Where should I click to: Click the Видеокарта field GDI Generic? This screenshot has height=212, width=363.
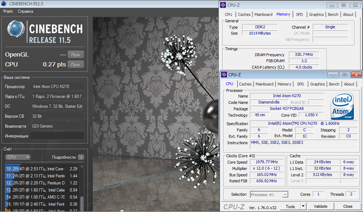pos(57,126)
